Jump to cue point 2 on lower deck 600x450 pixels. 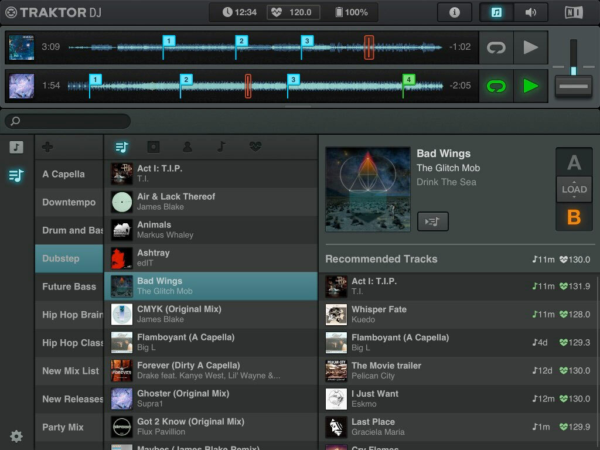pos(186,79)
